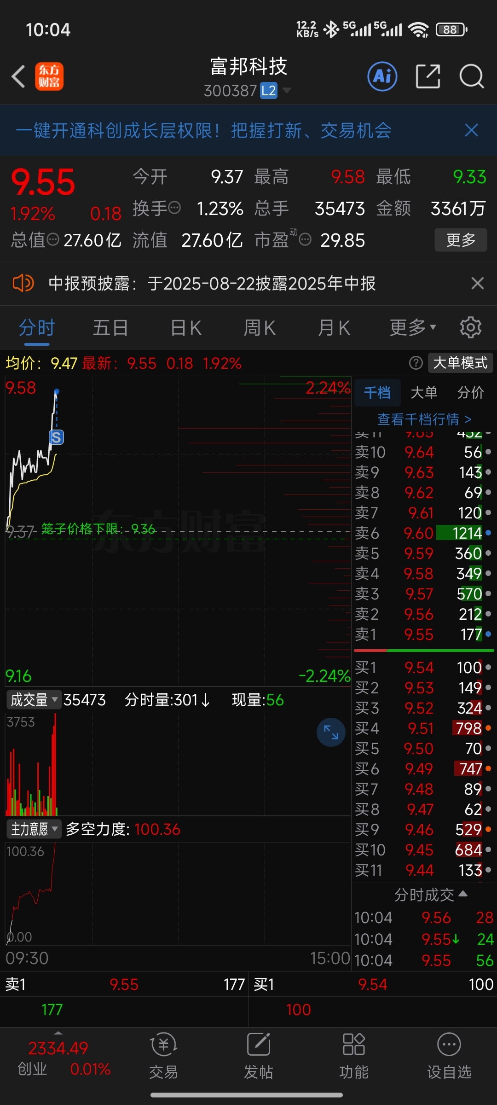This screenshot has height=1105, width=497.
Task: Select 卖3 row at 9.57
Action: pos(423,594)
